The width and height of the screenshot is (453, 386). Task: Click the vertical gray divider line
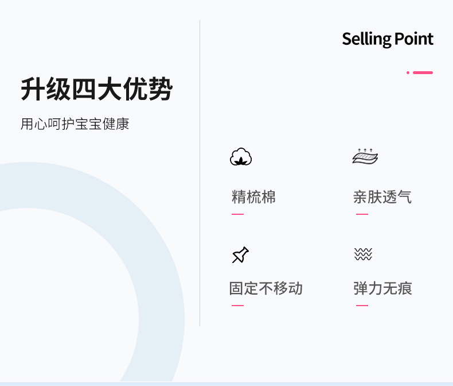point(200,172)
